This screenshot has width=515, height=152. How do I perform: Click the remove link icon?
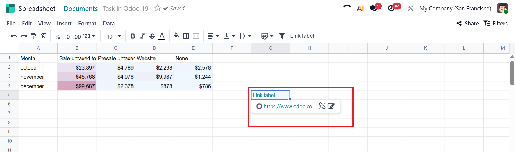(322, 106)
